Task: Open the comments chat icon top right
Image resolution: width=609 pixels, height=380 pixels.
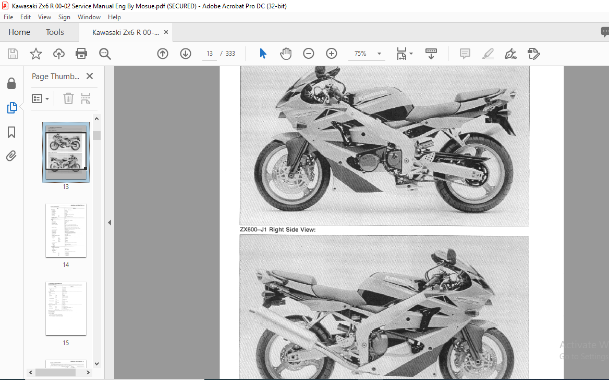Action: (605, 32)
